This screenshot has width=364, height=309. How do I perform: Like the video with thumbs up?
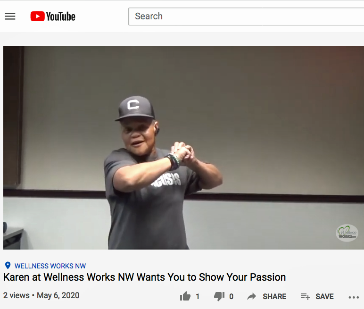185,296
